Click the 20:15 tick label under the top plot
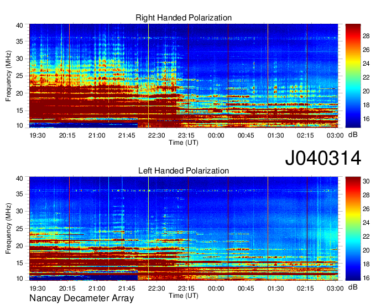376x305 pixels. coord(67,135)
